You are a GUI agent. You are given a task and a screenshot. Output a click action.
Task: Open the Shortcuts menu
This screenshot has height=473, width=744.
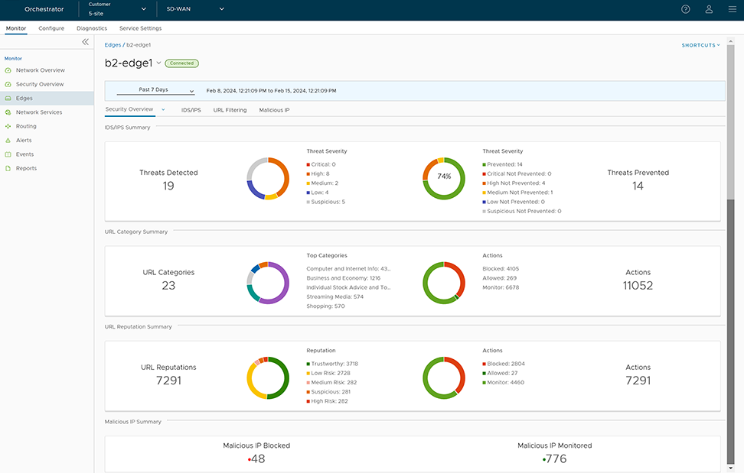click(x=700, y=45)
